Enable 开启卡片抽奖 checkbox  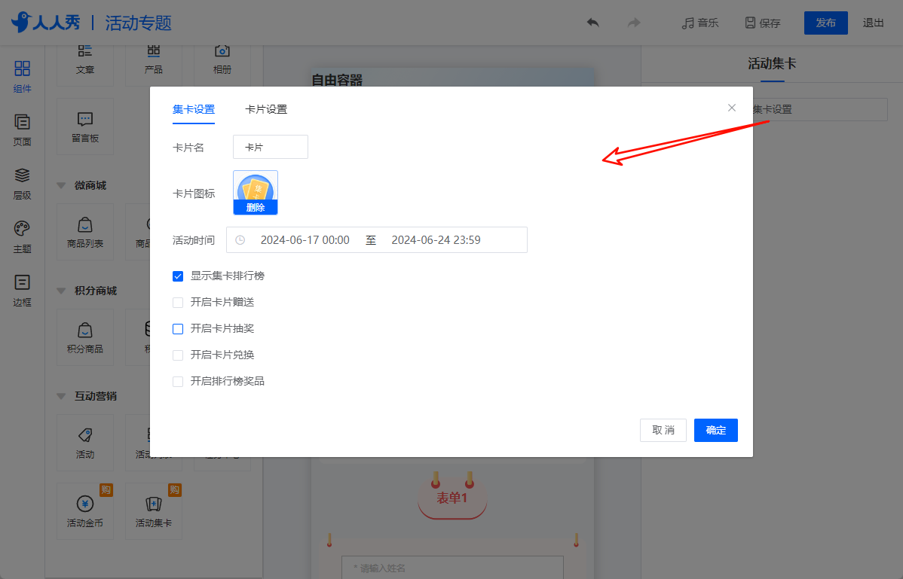click(x=178, y=329)
